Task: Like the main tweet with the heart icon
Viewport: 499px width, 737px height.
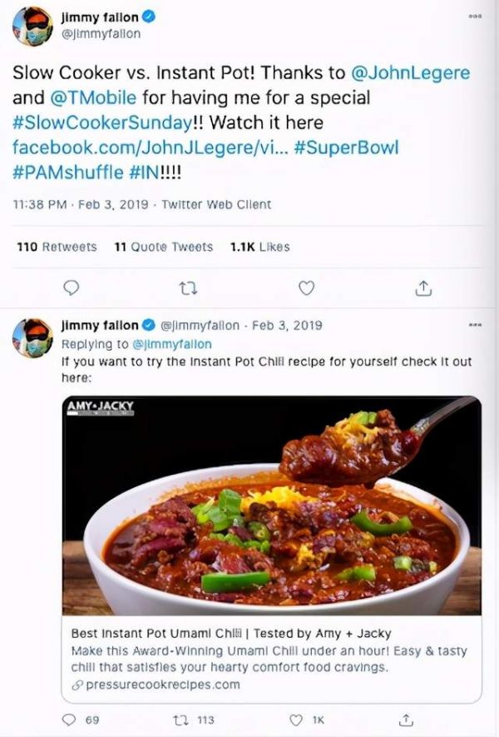Action: tap(307, 287)
